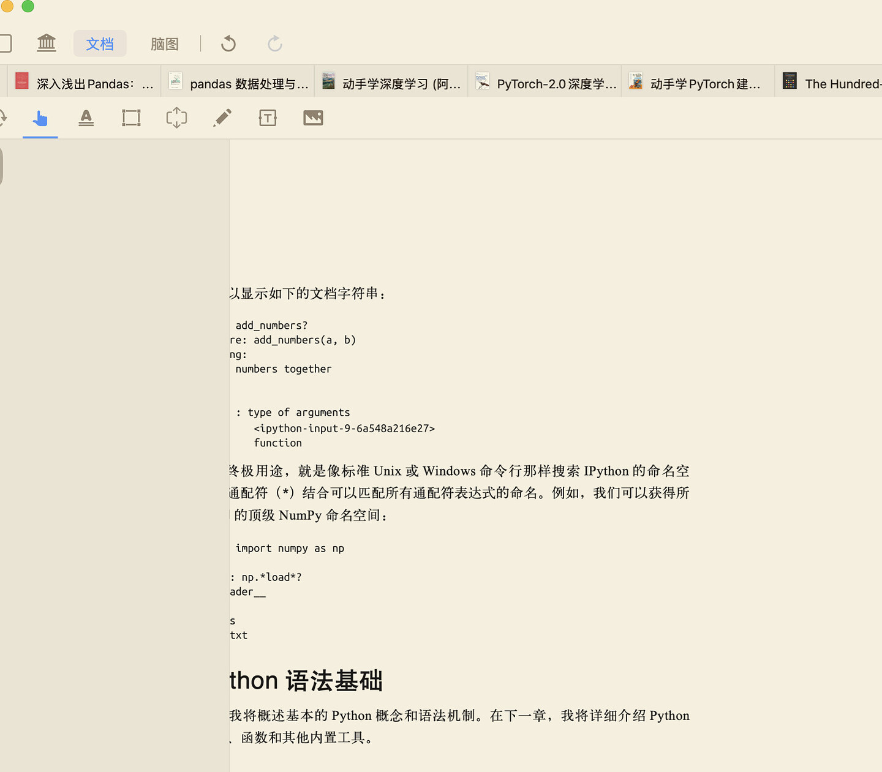Click code text 'add_numbers(a, b)'
882x772 pixels.
pos(304,340)
